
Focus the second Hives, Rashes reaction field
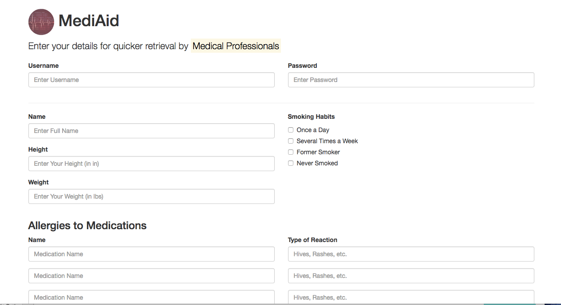point(411,276)
